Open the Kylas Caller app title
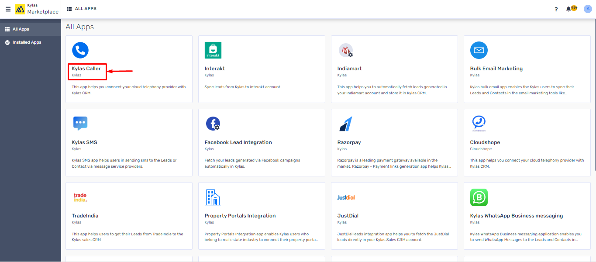596x262 pixels. click(86, 69)
